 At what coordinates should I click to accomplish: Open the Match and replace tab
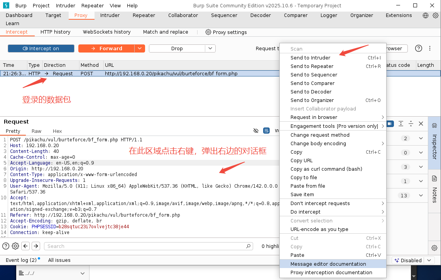point(166,32)
